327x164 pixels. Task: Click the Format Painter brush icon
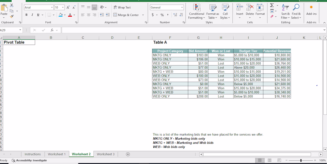pyautogui.click(x=12, y=16)
